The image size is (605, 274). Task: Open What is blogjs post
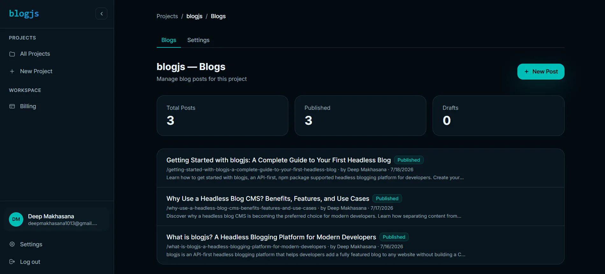(271, 237)
